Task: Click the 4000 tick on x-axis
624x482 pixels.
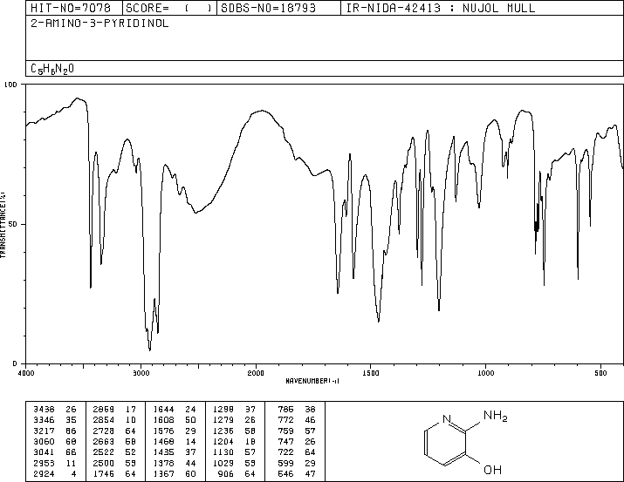Action: [25, 372]
